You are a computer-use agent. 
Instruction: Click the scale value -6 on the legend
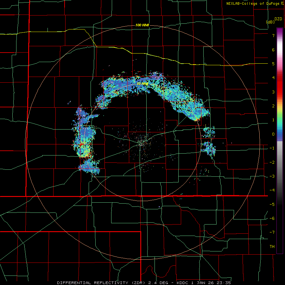coord(272,218)
